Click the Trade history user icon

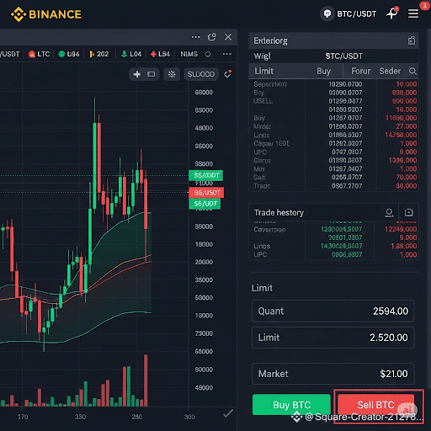pyautogui.click(x=389, y=213)
